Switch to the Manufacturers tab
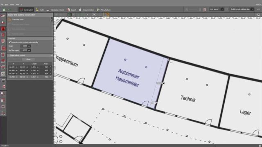This screenshot has height=147, width=262. click(104, 10)
